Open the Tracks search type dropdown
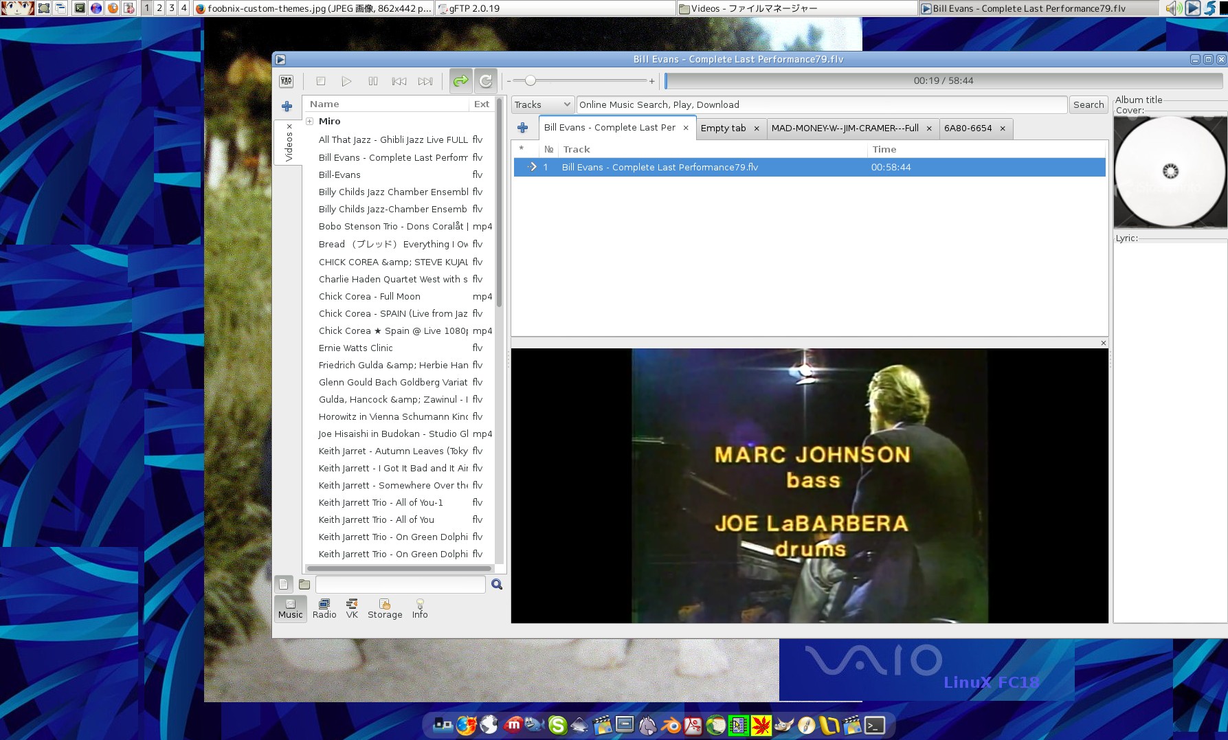The height and width of the screenshot is (740, 1228). point(542,104)
